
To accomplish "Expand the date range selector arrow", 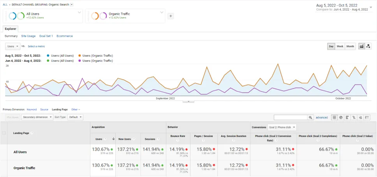I will [x=371, y=7].
